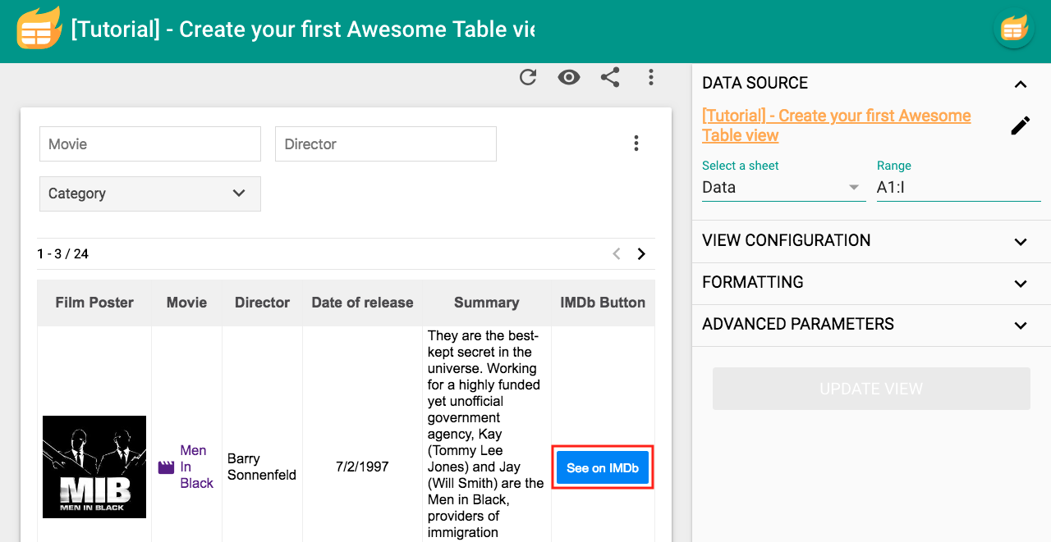Click the IMDb Button column header

pyautogui.click(x=603, y=303)
